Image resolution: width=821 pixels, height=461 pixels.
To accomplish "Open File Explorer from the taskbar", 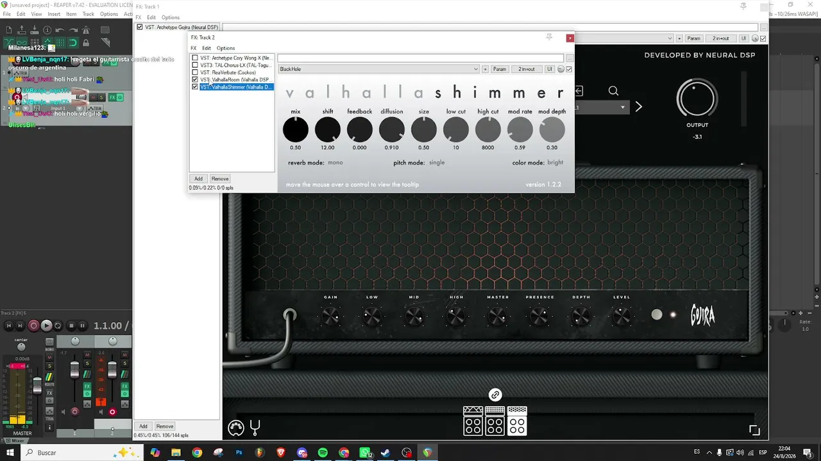I will pos(176,453).
